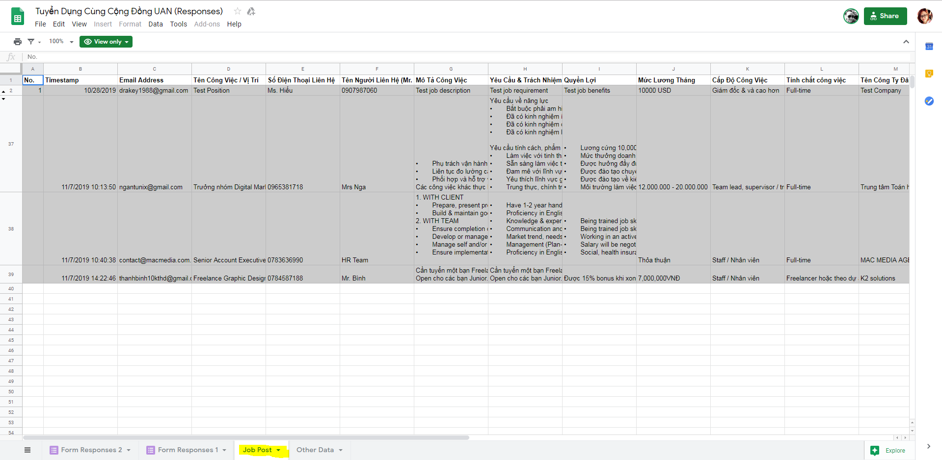Viewport: 942px width, 460px height.
Task: Open the all sheets list icon
Action: click(27, 450)
